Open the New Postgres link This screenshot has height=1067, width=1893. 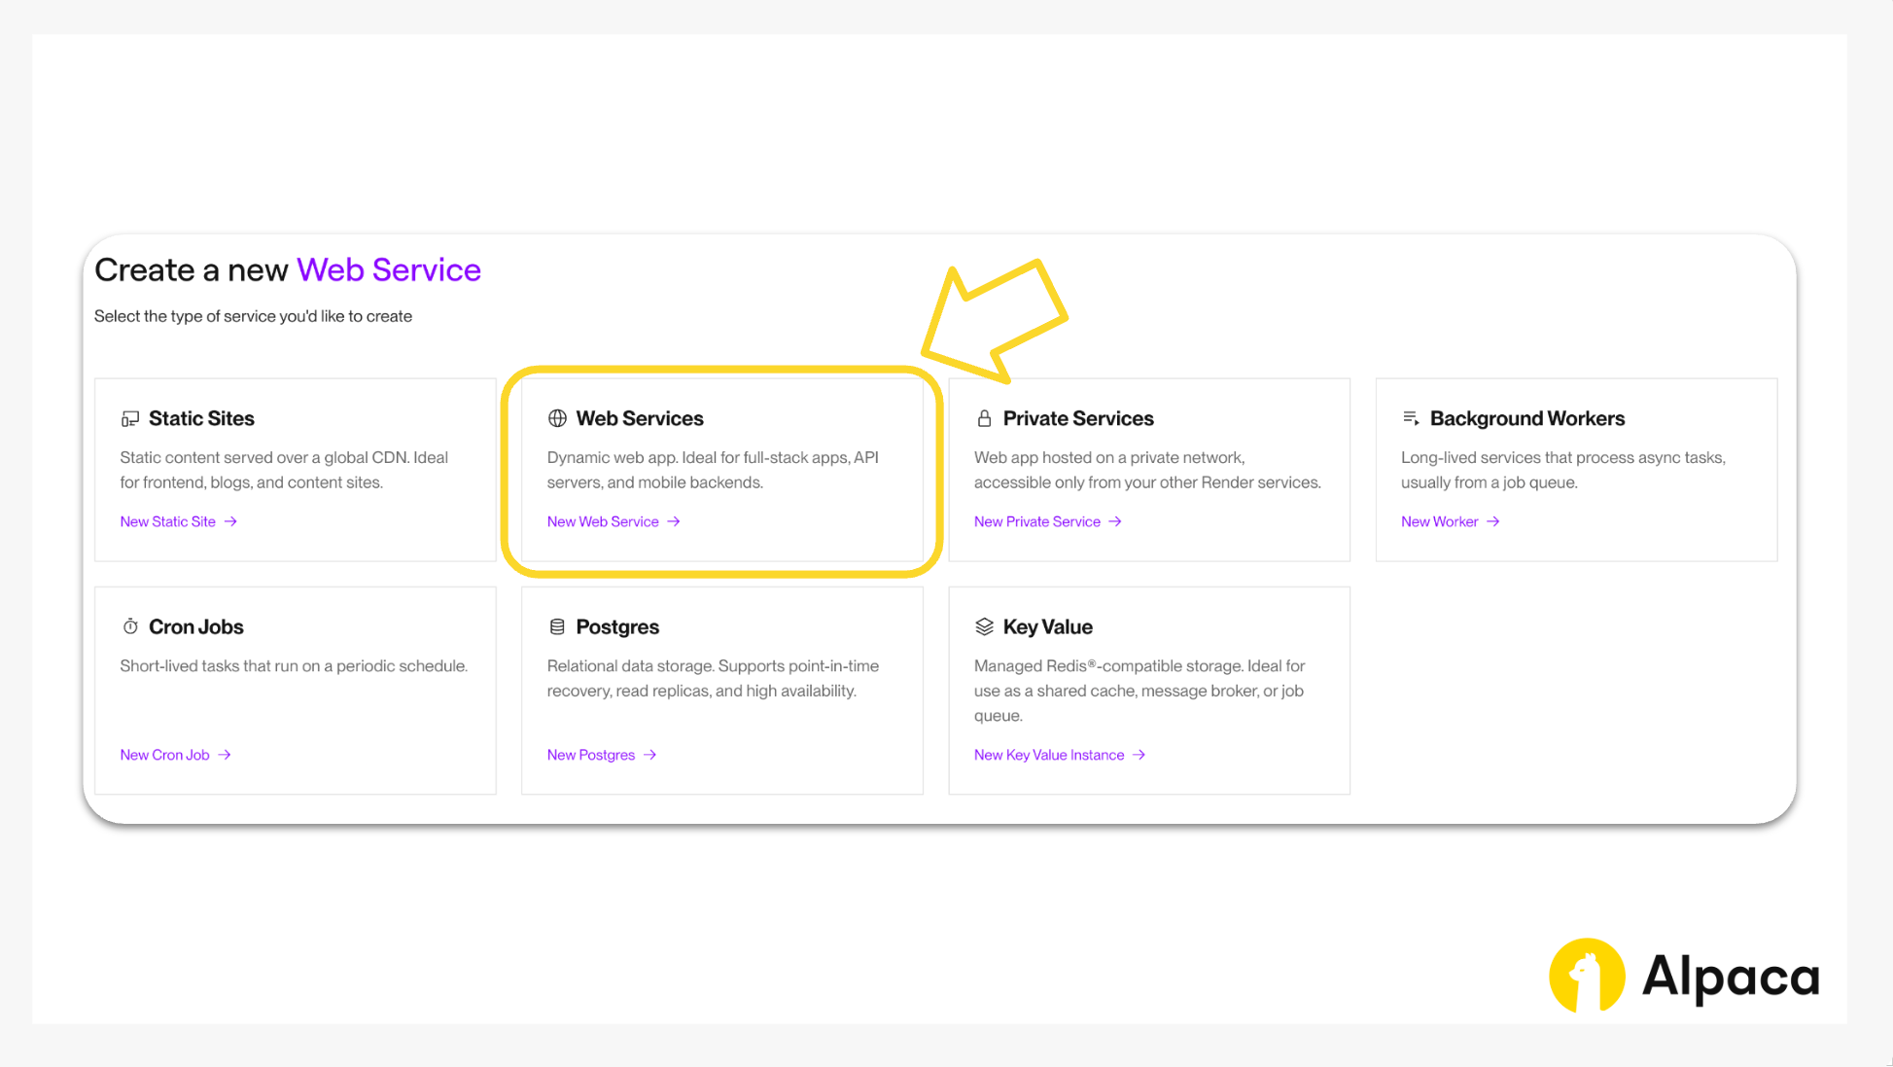591,755
